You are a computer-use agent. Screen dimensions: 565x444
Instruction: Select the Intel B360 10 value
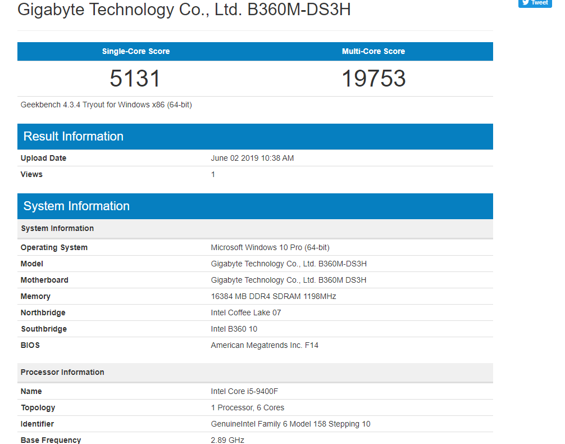(x=234, y=329)
